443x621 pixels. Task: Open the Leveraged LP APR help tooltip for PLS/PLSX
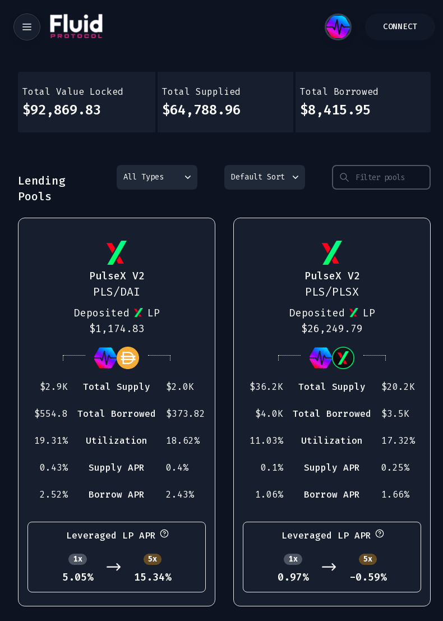380,533
